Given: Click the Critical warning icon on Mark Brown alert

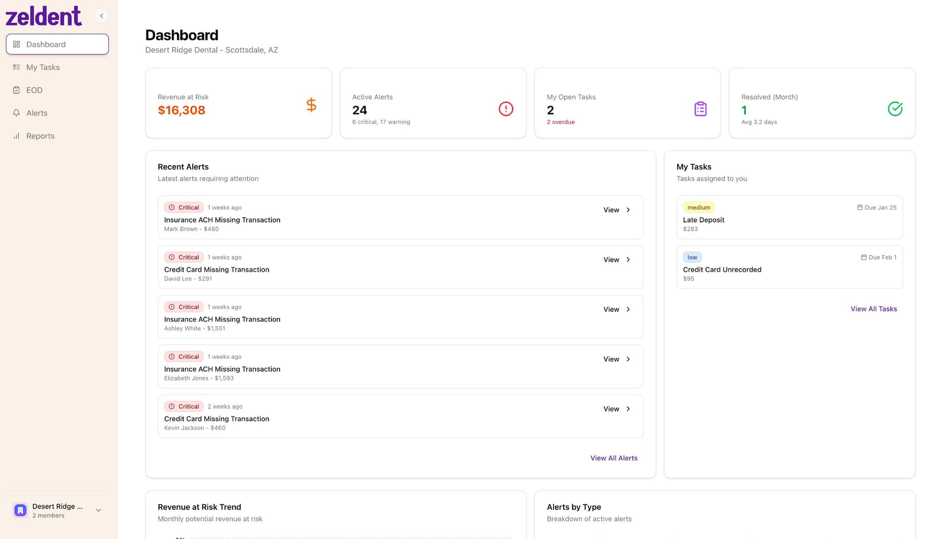Looking at the screenshot, I should (x=172, y=207).
